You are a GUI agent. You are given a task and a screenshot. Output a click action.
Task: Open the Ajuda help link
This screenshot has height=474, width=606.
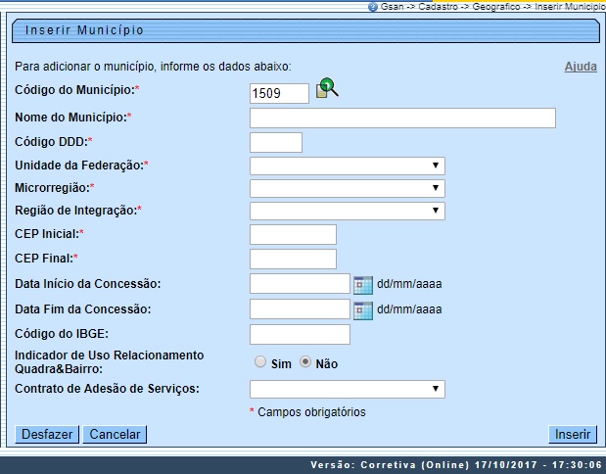pos(581,67)
